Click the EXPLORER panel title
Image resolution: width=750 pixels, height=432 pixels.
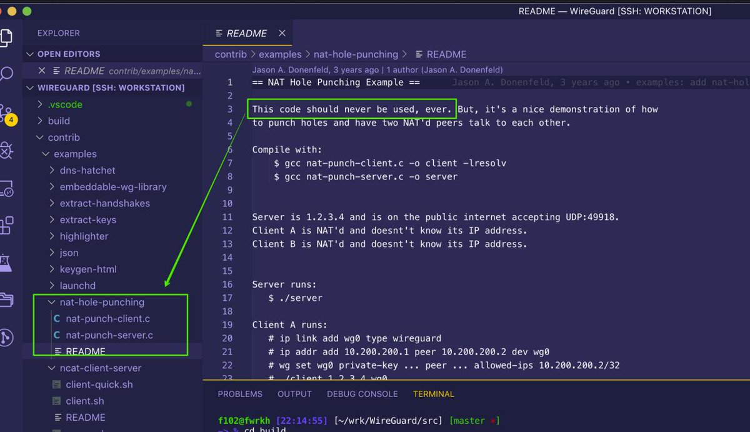click(x=59, y=33)
